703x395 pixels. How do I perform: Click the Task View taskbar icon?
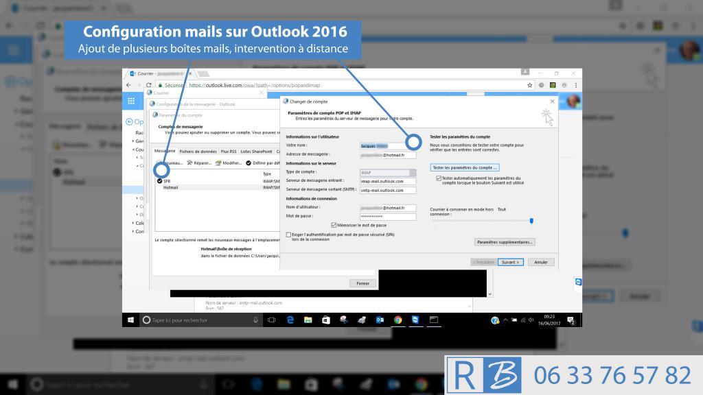point(272,320)
